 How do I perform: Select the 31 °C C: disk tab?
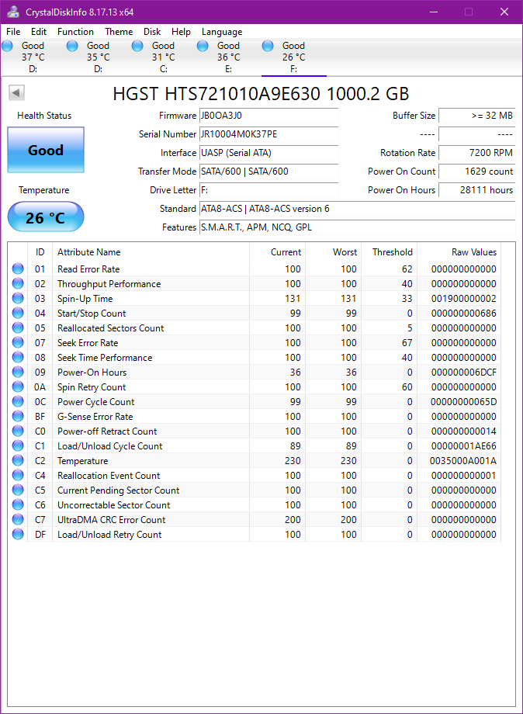163,57
